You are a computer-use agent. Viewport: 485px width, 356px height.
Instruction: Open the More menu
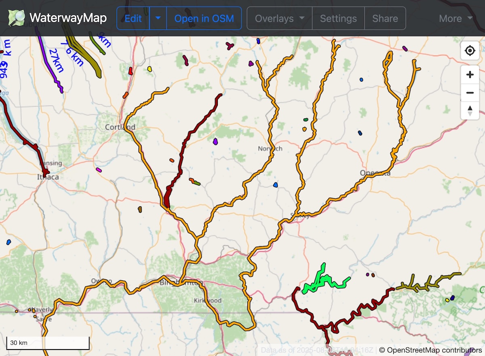point(455,18)
